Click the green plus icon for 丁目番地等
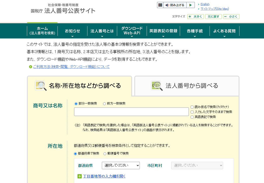The image size is (264, 183). click(x=79, y=176)
